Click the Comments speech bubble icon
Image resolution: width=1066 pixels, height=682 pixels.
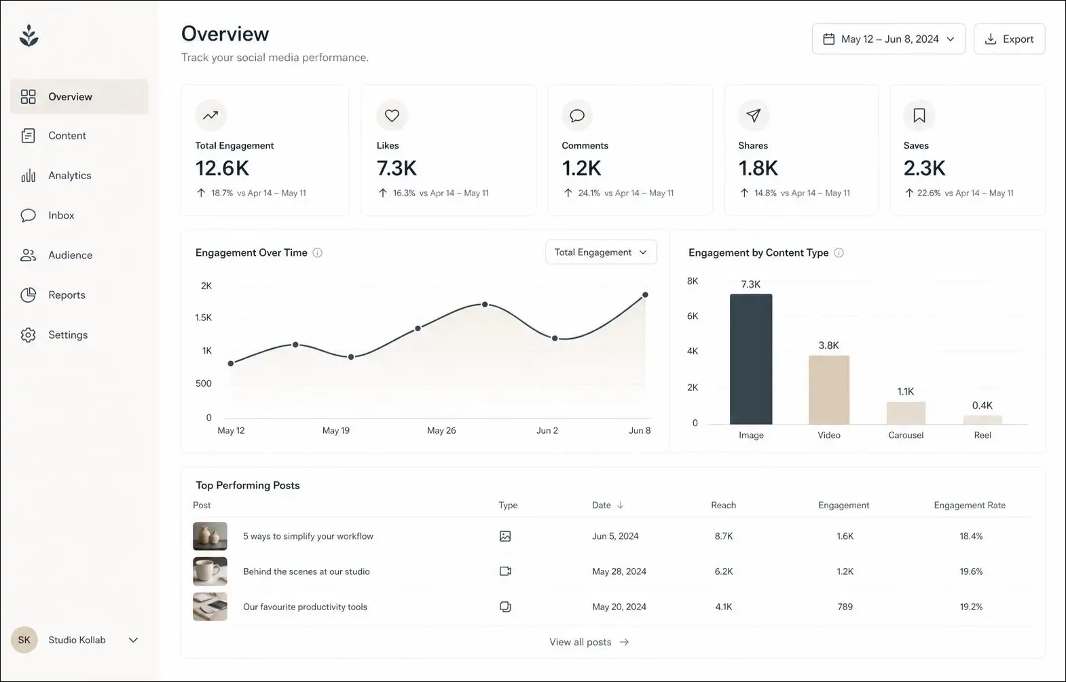point(577,115)
